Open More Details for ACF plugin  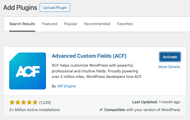169,67
